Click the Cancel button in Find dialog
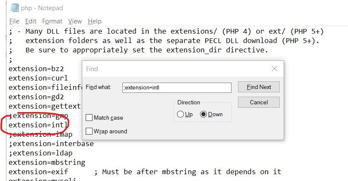The image size is (348, 181). [259, 102]
